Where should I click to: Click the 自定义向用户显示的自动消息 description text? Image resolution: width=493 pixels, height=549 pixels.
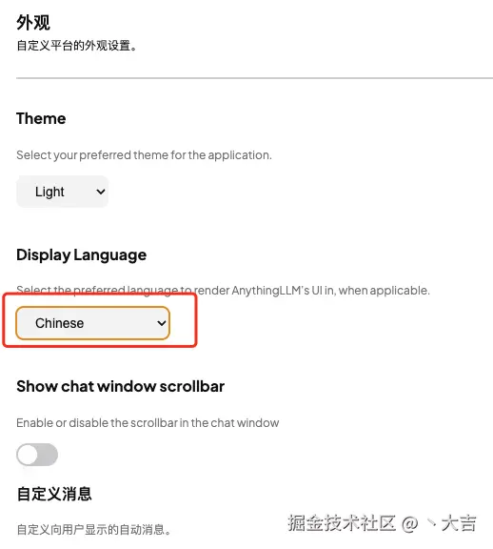pos(93,529)
